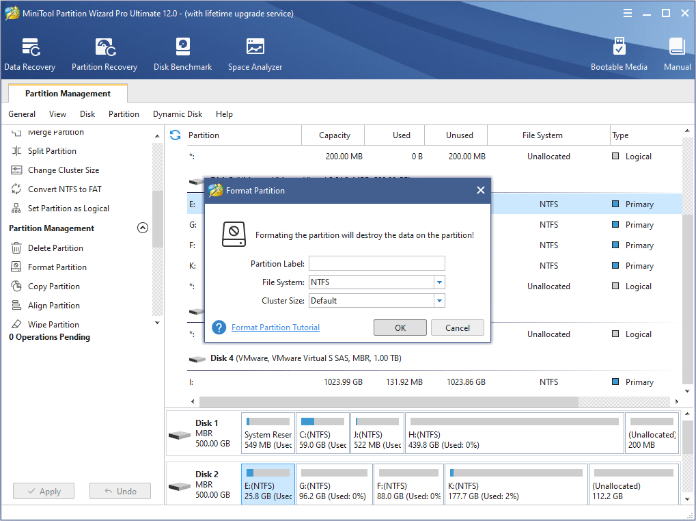Open the Cluster Size dropdown
Screen dimensions: 696x521
point(439,301)
